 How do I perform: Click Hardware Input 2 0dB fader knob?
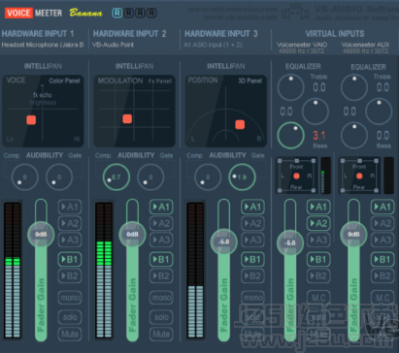pyautogui.click(x=132, y=235)
